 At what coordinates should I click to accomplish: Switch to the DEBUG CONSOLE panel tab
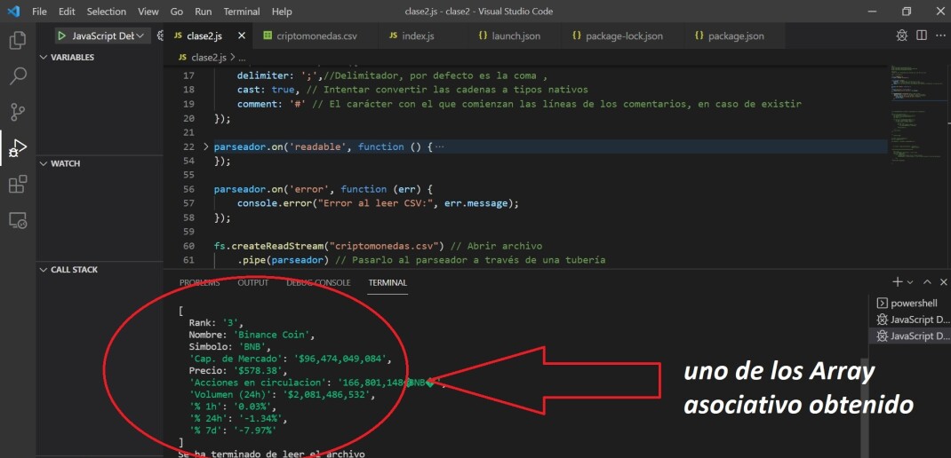coord(318,282)
